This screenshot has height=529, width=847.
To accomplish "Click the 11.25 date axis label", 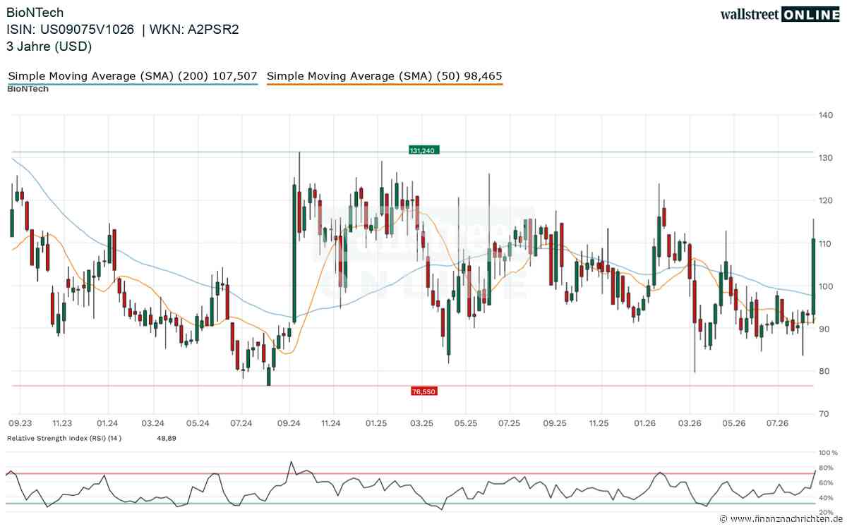I will tap(599, 423).
